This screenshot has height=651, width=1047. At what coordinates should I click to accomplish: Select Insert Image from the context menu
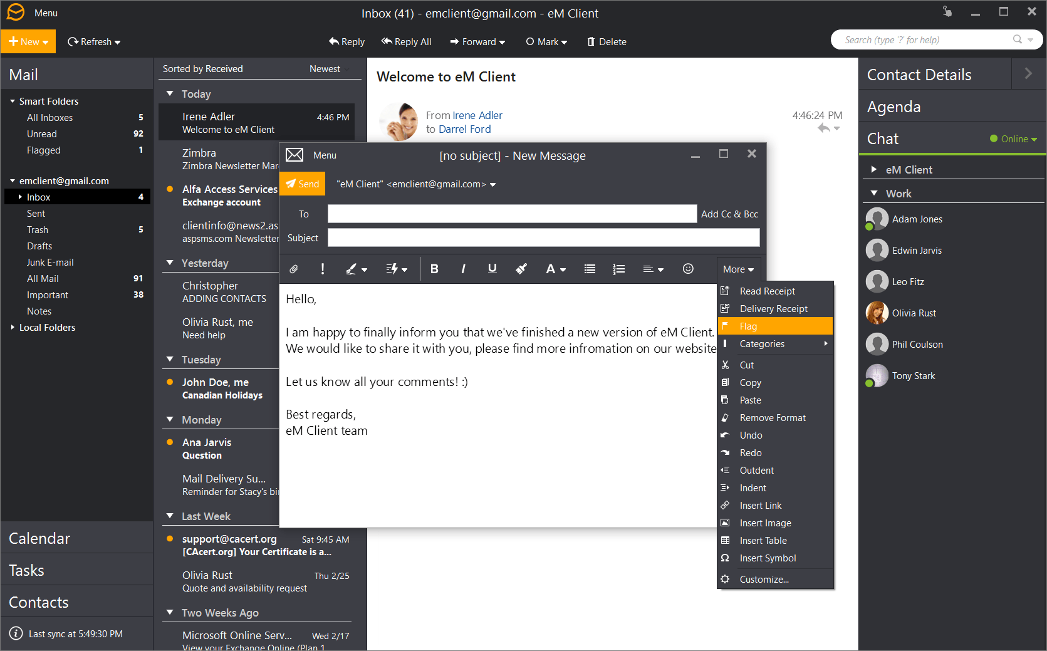pos(766,523)
